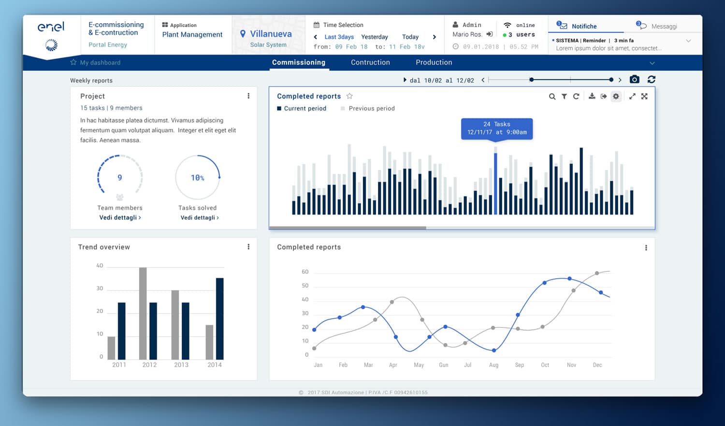The height and width of the screenshot is (426, 725).
Task: Expand the SISTEMA Reminder notification chevron
Action: (x=688, y=41)
